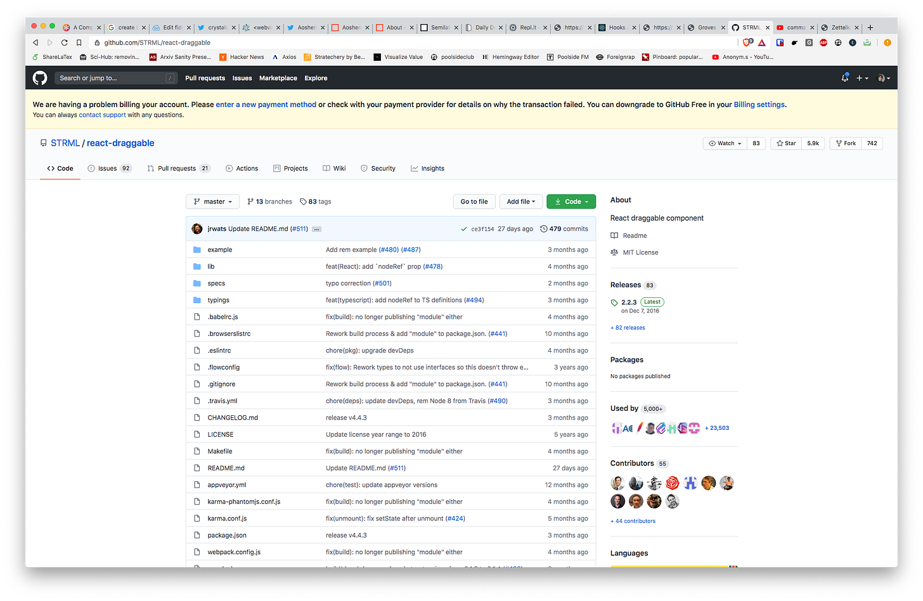Open the first contributor avatar
This screenshot has height=601, width=923.
pyautogui.click(x=617, y=483)
